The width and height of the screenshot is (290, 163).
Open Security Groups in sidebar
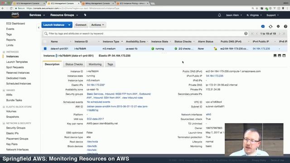[16, 128]
